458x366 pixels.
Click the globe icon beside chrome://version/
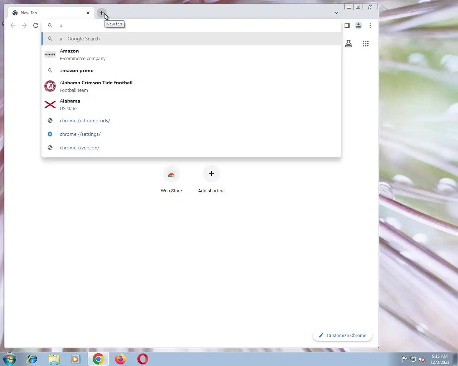point(50,148)
